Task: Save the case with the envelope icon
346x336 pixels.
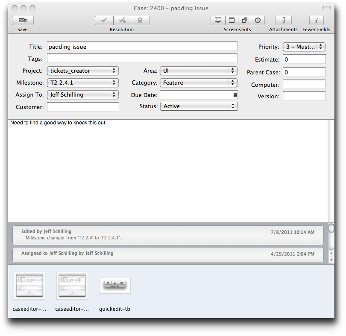Action: coord(23,21)
